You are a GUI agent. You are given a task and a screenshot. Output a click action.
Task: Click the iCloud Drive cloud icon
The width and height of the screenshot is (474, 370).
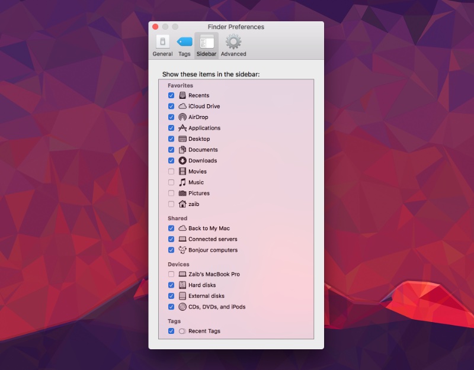[181, 106]
